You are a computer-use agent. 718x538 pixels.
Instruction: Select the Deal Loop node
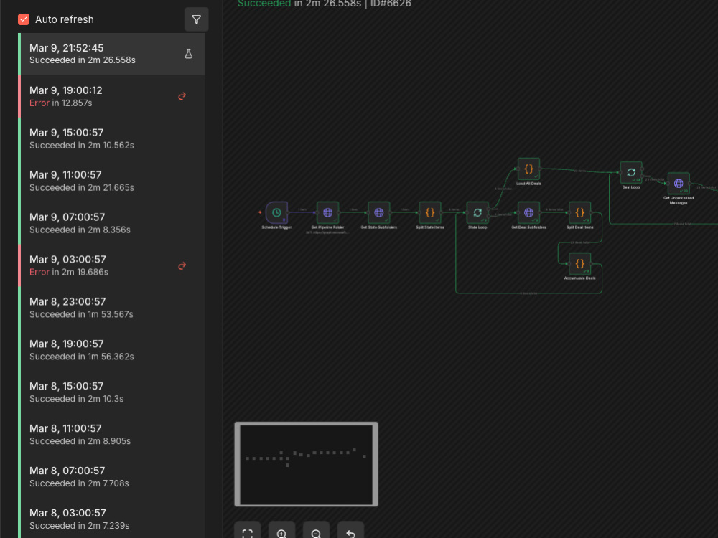[631, 172]
